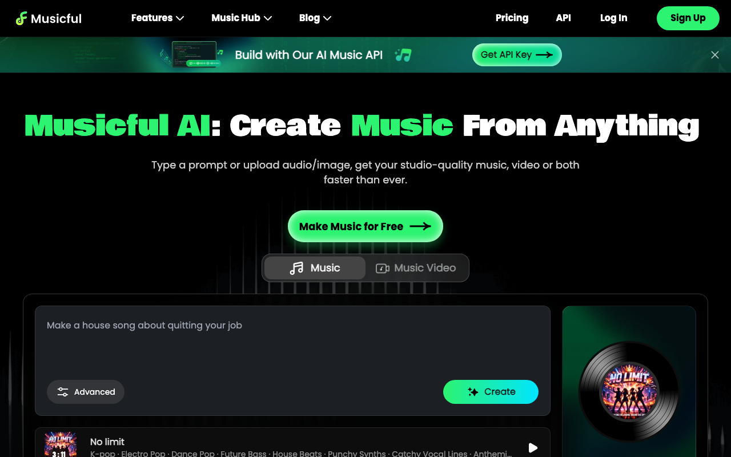Viewport: 731px width, 457px height.
Task: Play the No limit track
Action: (x=533, y=448)
